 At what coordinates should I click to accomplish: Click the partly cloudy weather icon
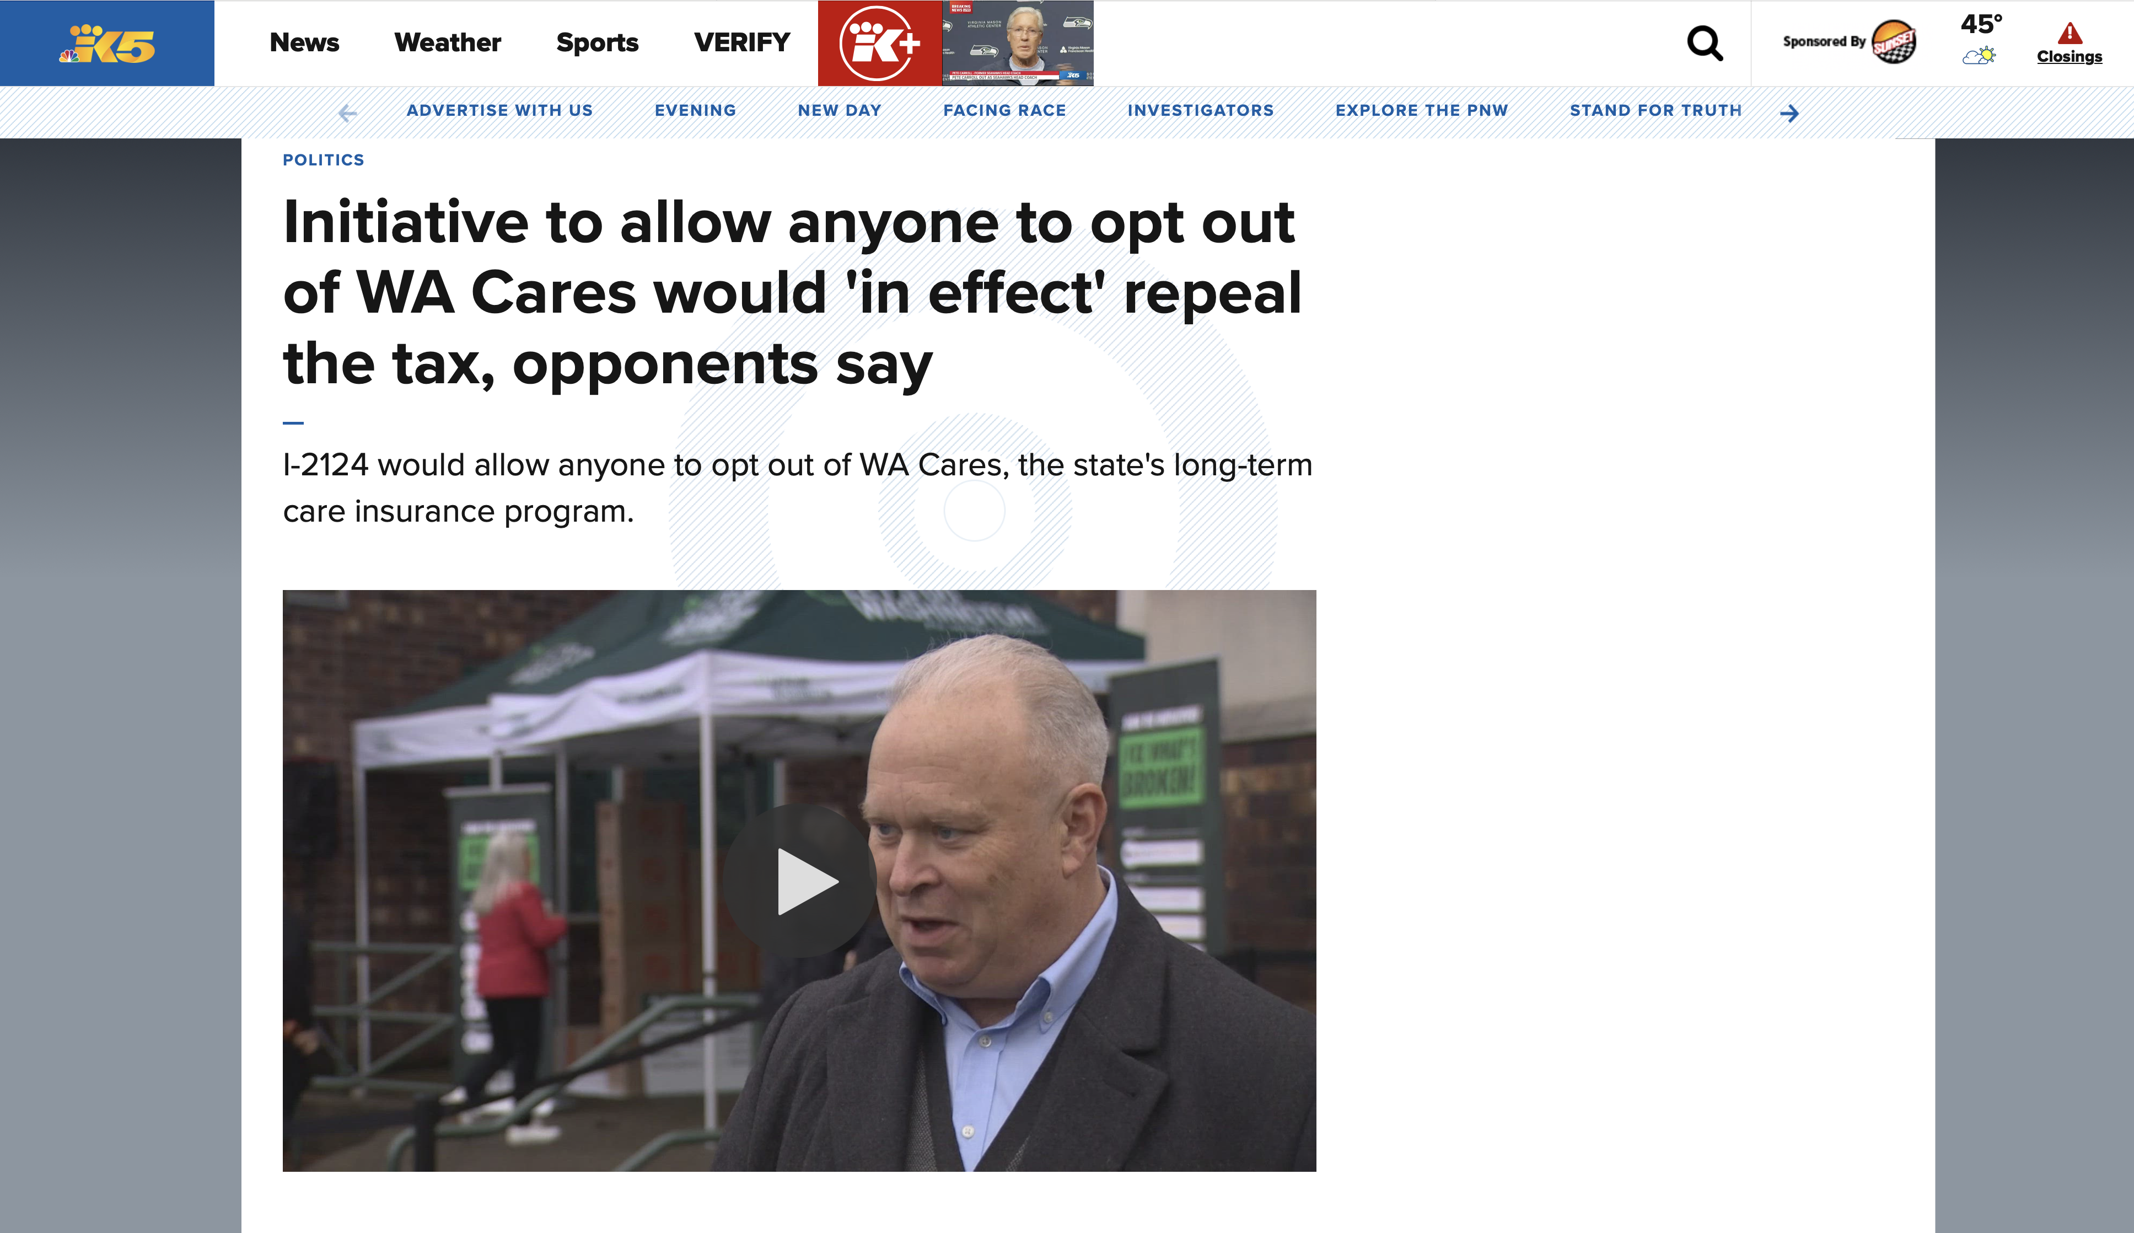point(1979,56)
